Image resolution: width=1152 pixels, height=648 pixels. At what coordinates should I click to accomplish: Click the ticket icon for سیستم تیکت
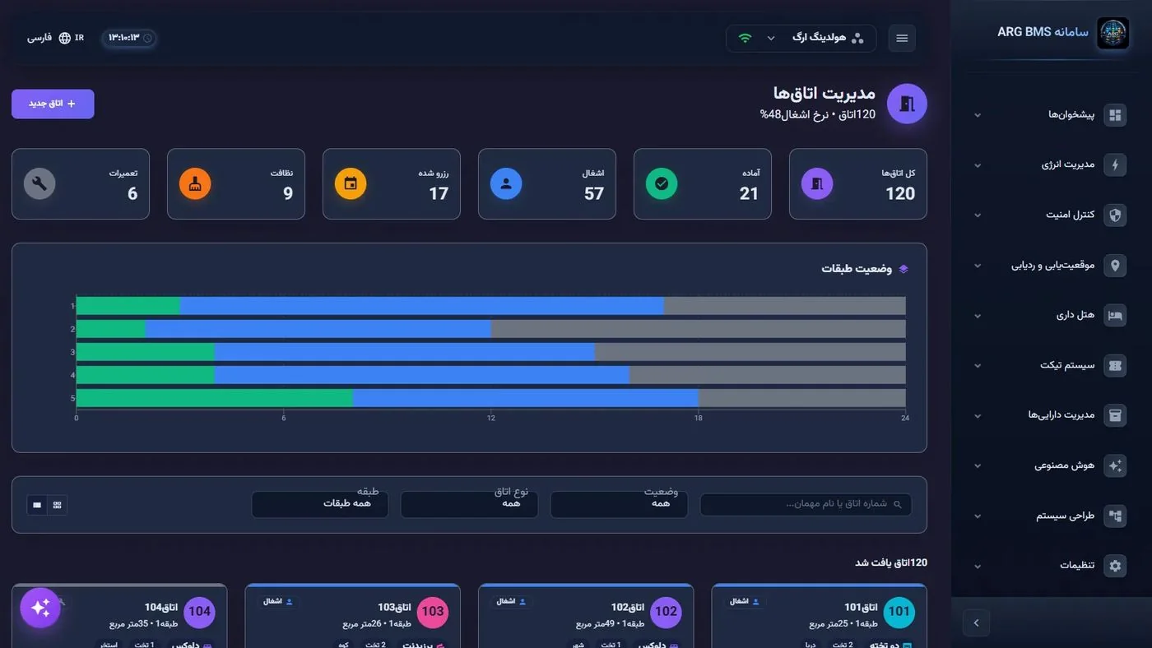[x=1116, y=365]
